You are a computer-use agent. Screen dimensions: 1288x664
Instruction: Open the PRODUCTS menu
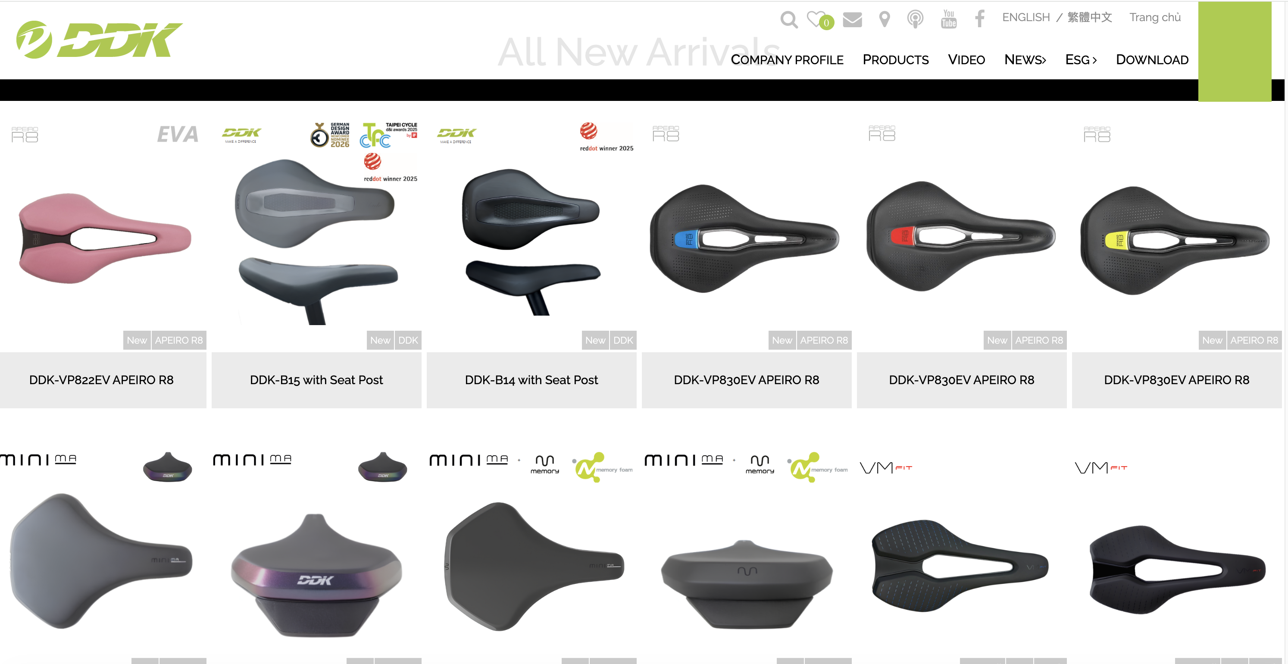click(895, 60)
